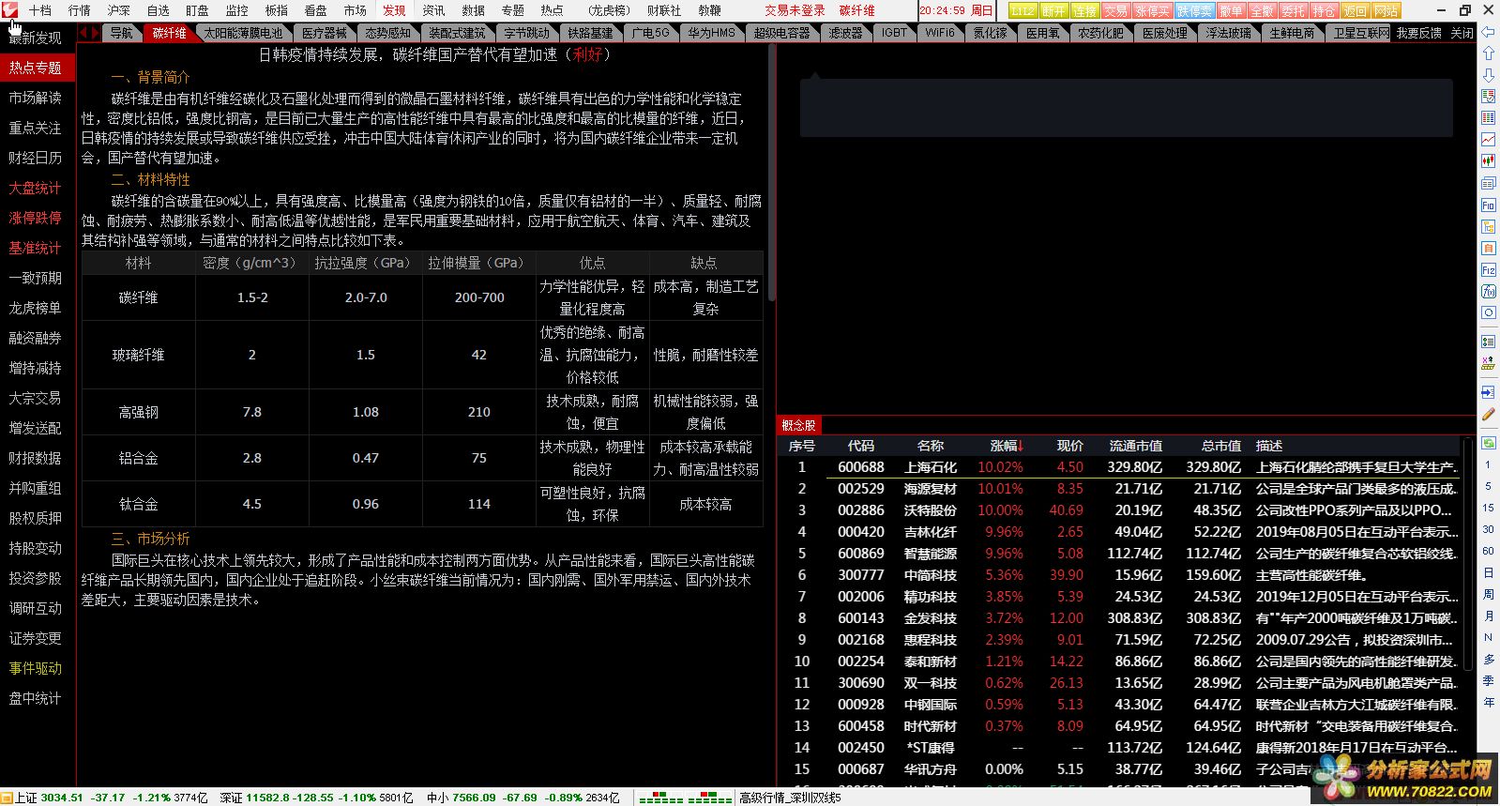The height and width of the screenshot is (806, 1500).
Task: Click the blue 跌停卖 button
Action: [x=1195, y=10]
